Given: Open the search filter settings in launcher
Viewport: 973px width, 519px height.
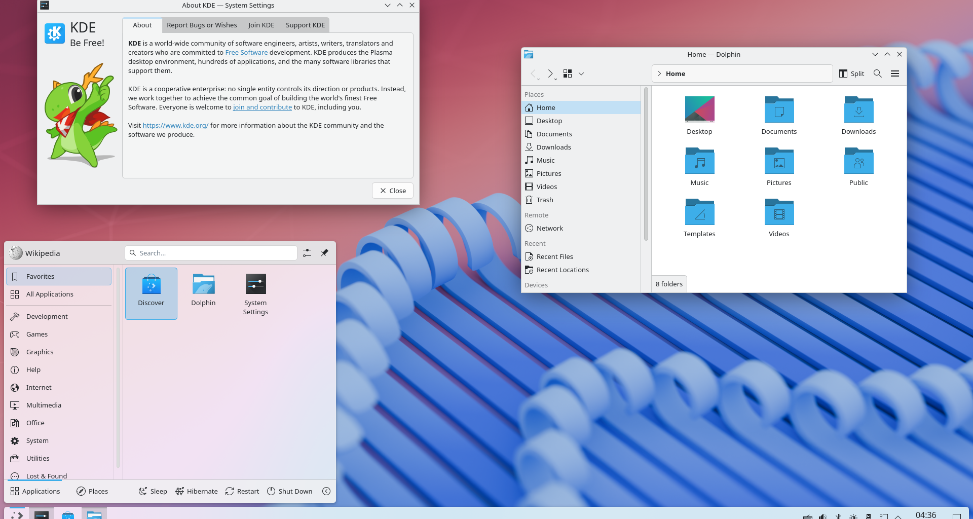Looking at the screenshot, I should click(x=307, y=252).
